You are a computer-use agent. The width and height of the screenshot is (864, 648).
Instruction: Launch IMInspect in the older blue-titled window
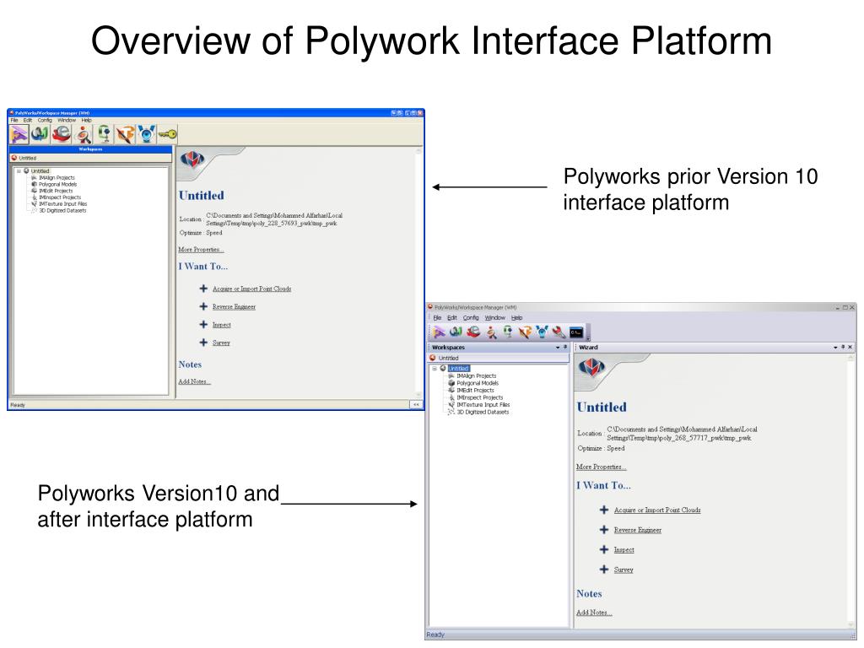click(84, 134)
